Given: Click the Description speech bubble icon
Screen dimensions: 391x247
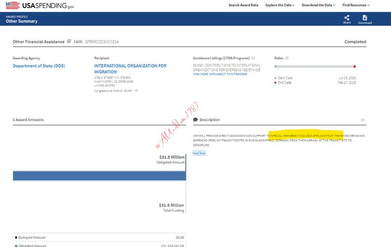Looking at the screenshot, I should coord(195,120).
